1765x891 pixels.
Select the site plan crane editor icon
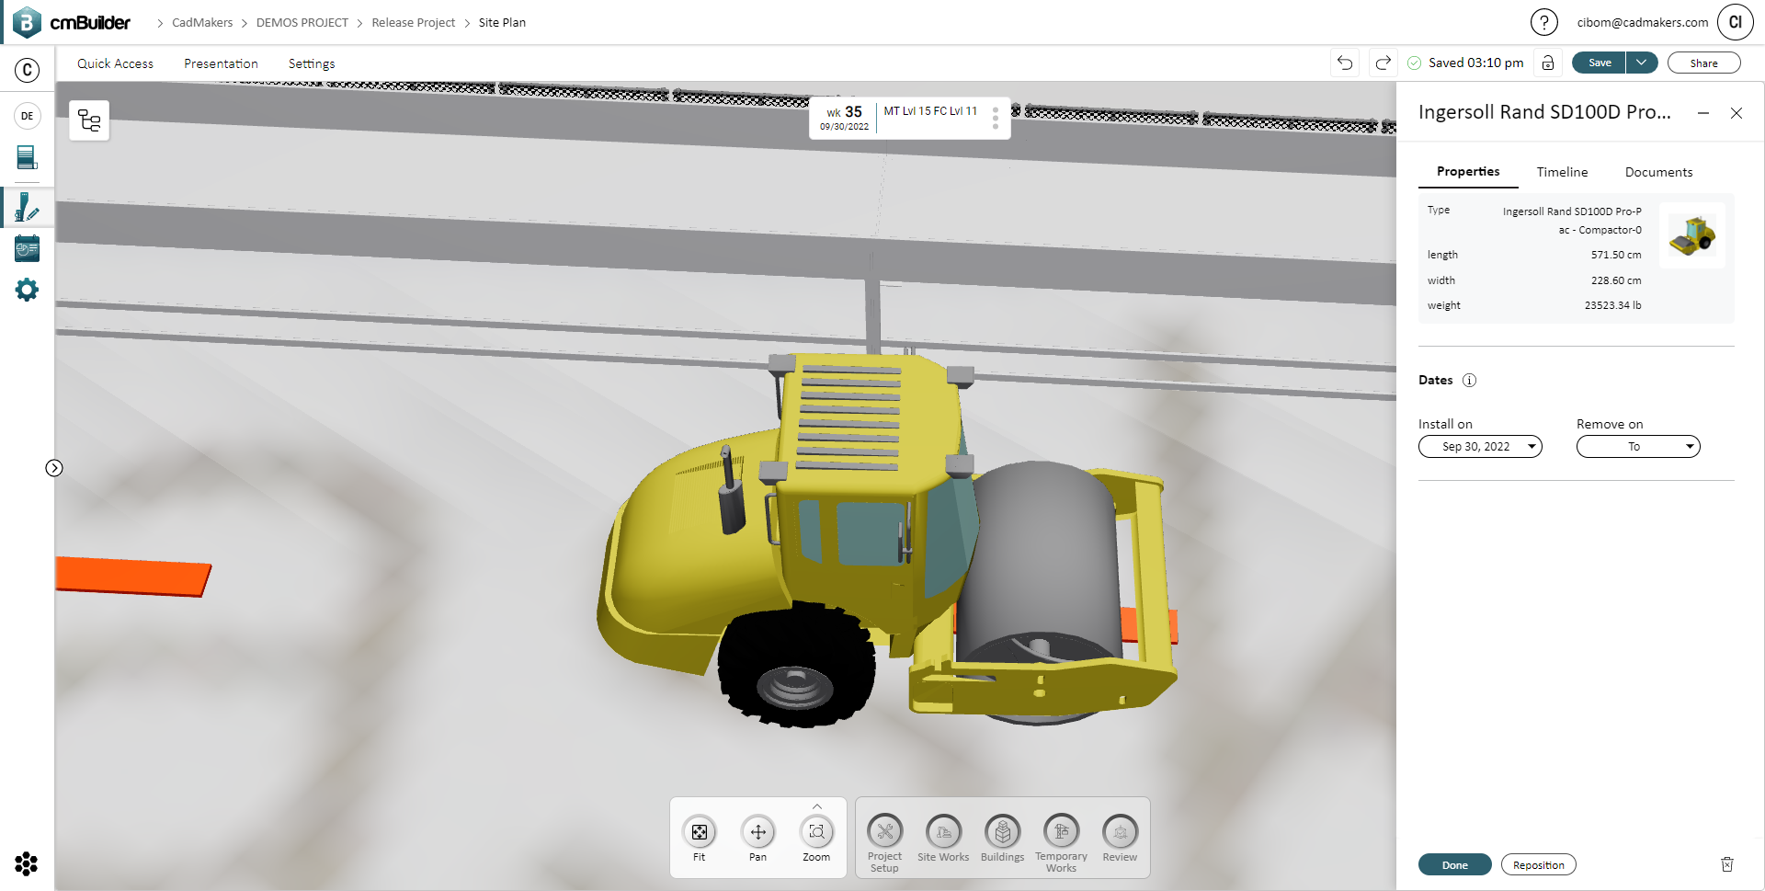click(27, 208)
